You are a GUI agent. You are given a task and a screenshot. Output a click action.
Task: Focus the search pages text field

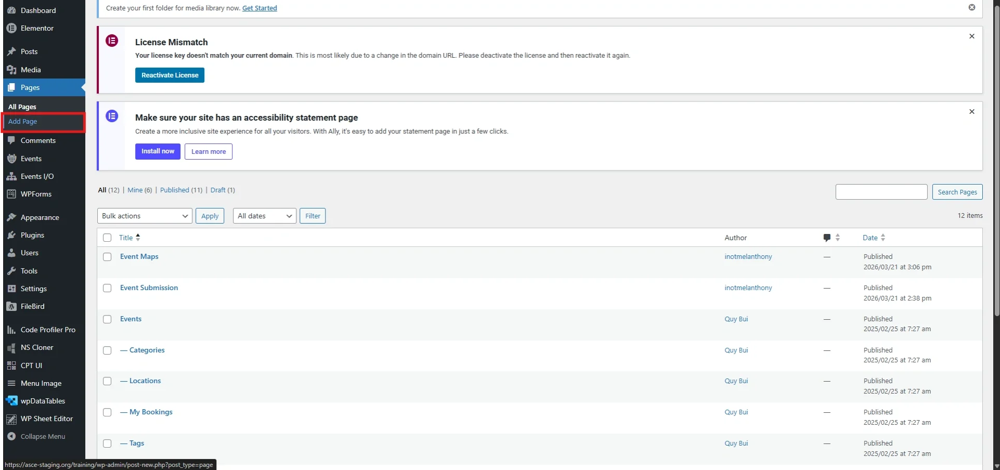coord(881,192)
